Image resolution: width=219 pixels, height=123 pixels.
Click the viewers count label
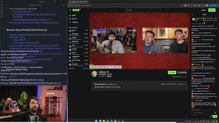[178, 77]
